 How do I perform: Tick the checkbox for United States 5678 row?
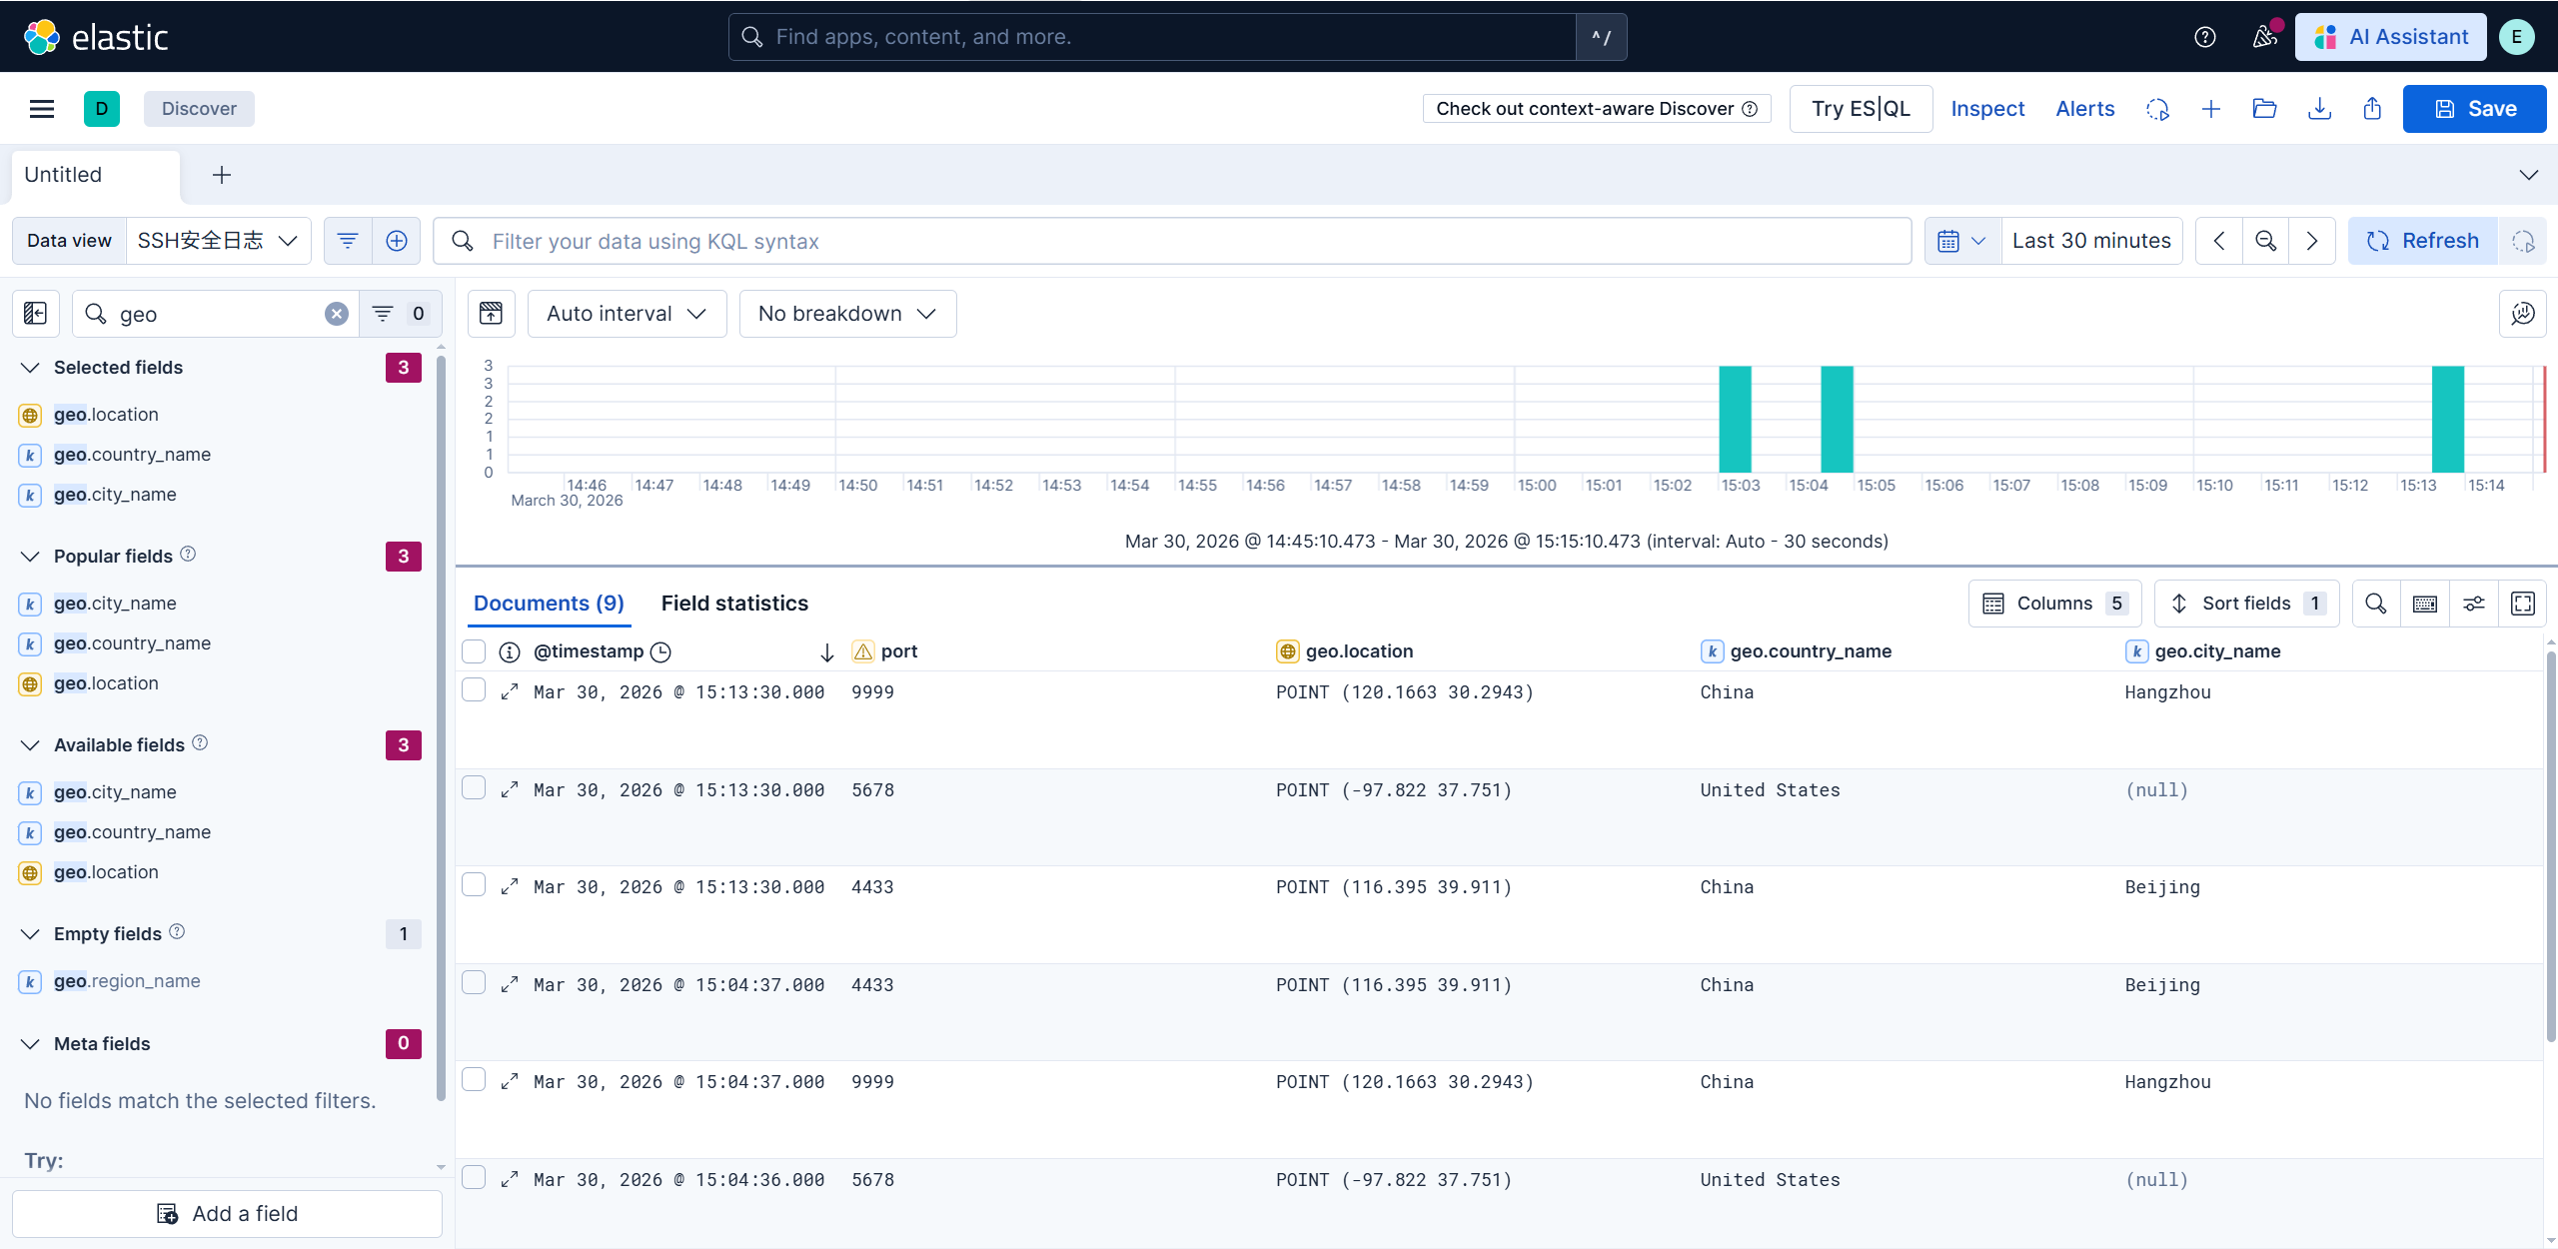pyautogui.click(x=474, y=788)
